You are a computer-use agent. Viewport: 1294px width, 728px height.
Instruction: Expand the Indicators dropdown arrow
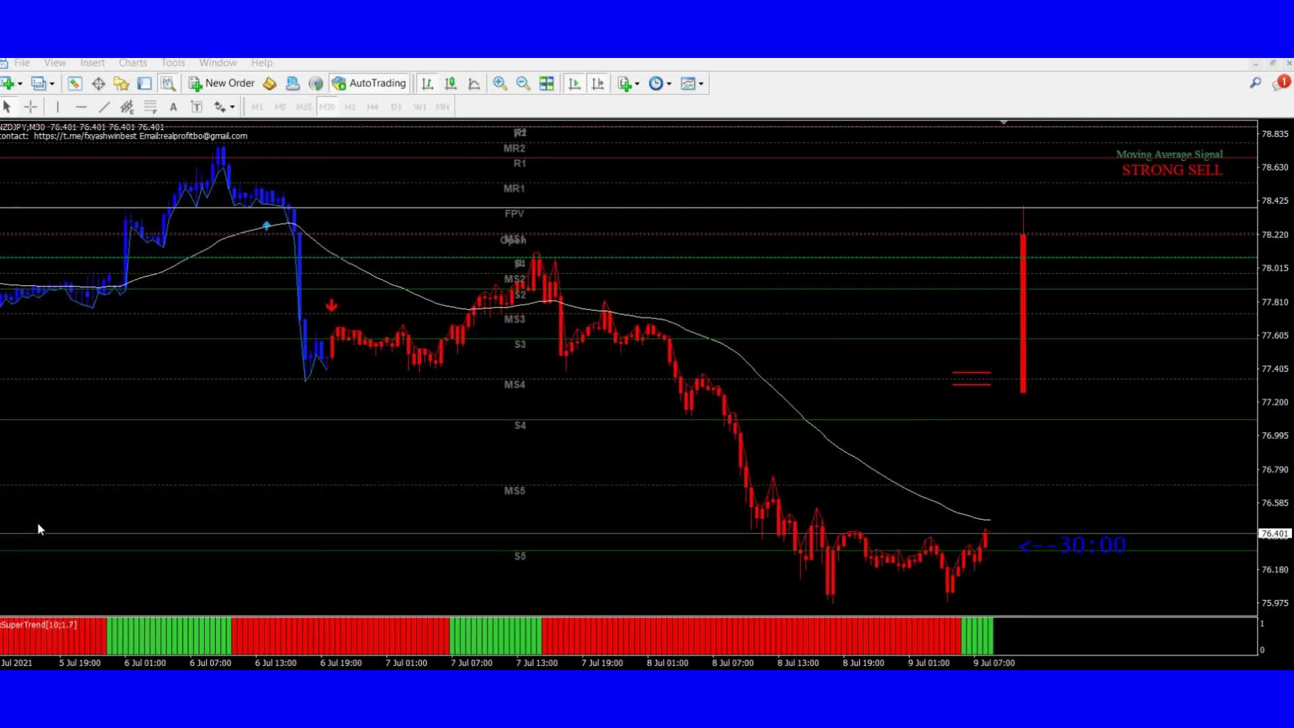pyautogui.click(x=637, y=84)
